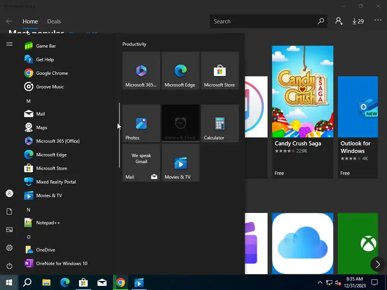Open the Action Center notifications

point(375,282)
